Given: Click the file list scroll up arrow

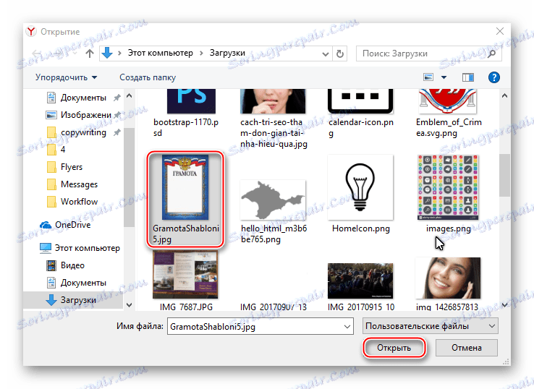Looking at the screenshot, I should (x=504, y=96).
